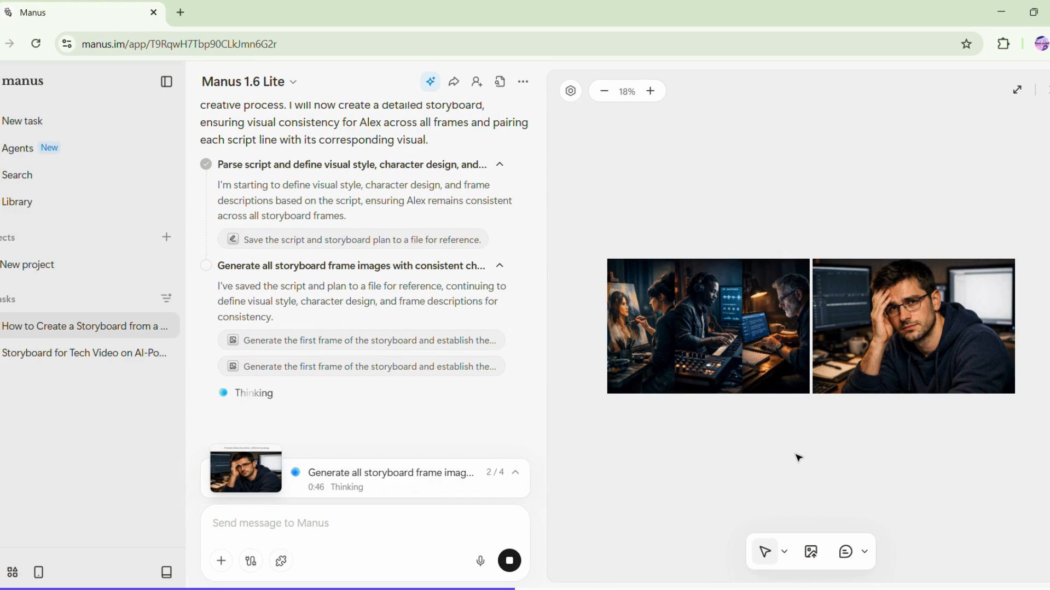1050x590 pixels.
Task: Add attachment with plus button in composer
Action: 221,560
